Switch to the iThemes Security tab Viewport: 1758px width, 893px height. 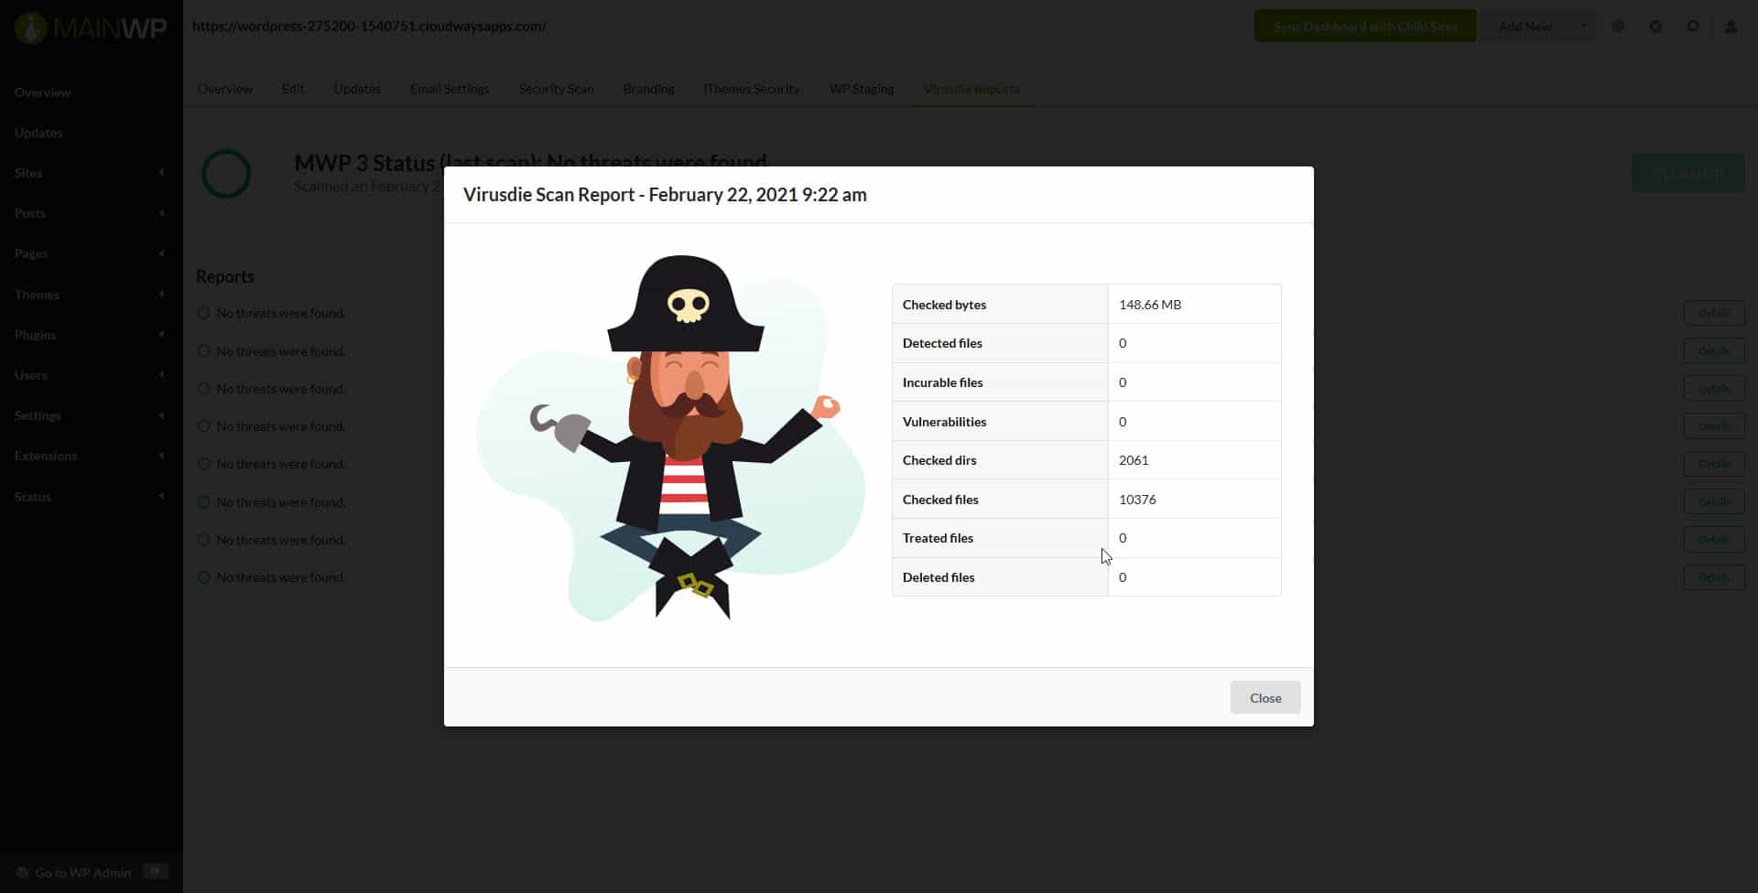(752, 89)
